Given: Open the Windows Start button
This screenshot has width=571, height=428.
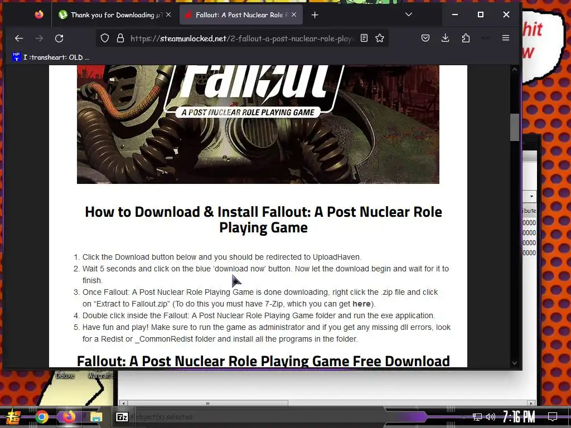Looking at the screenshot, I should click(x=13, y=417).
